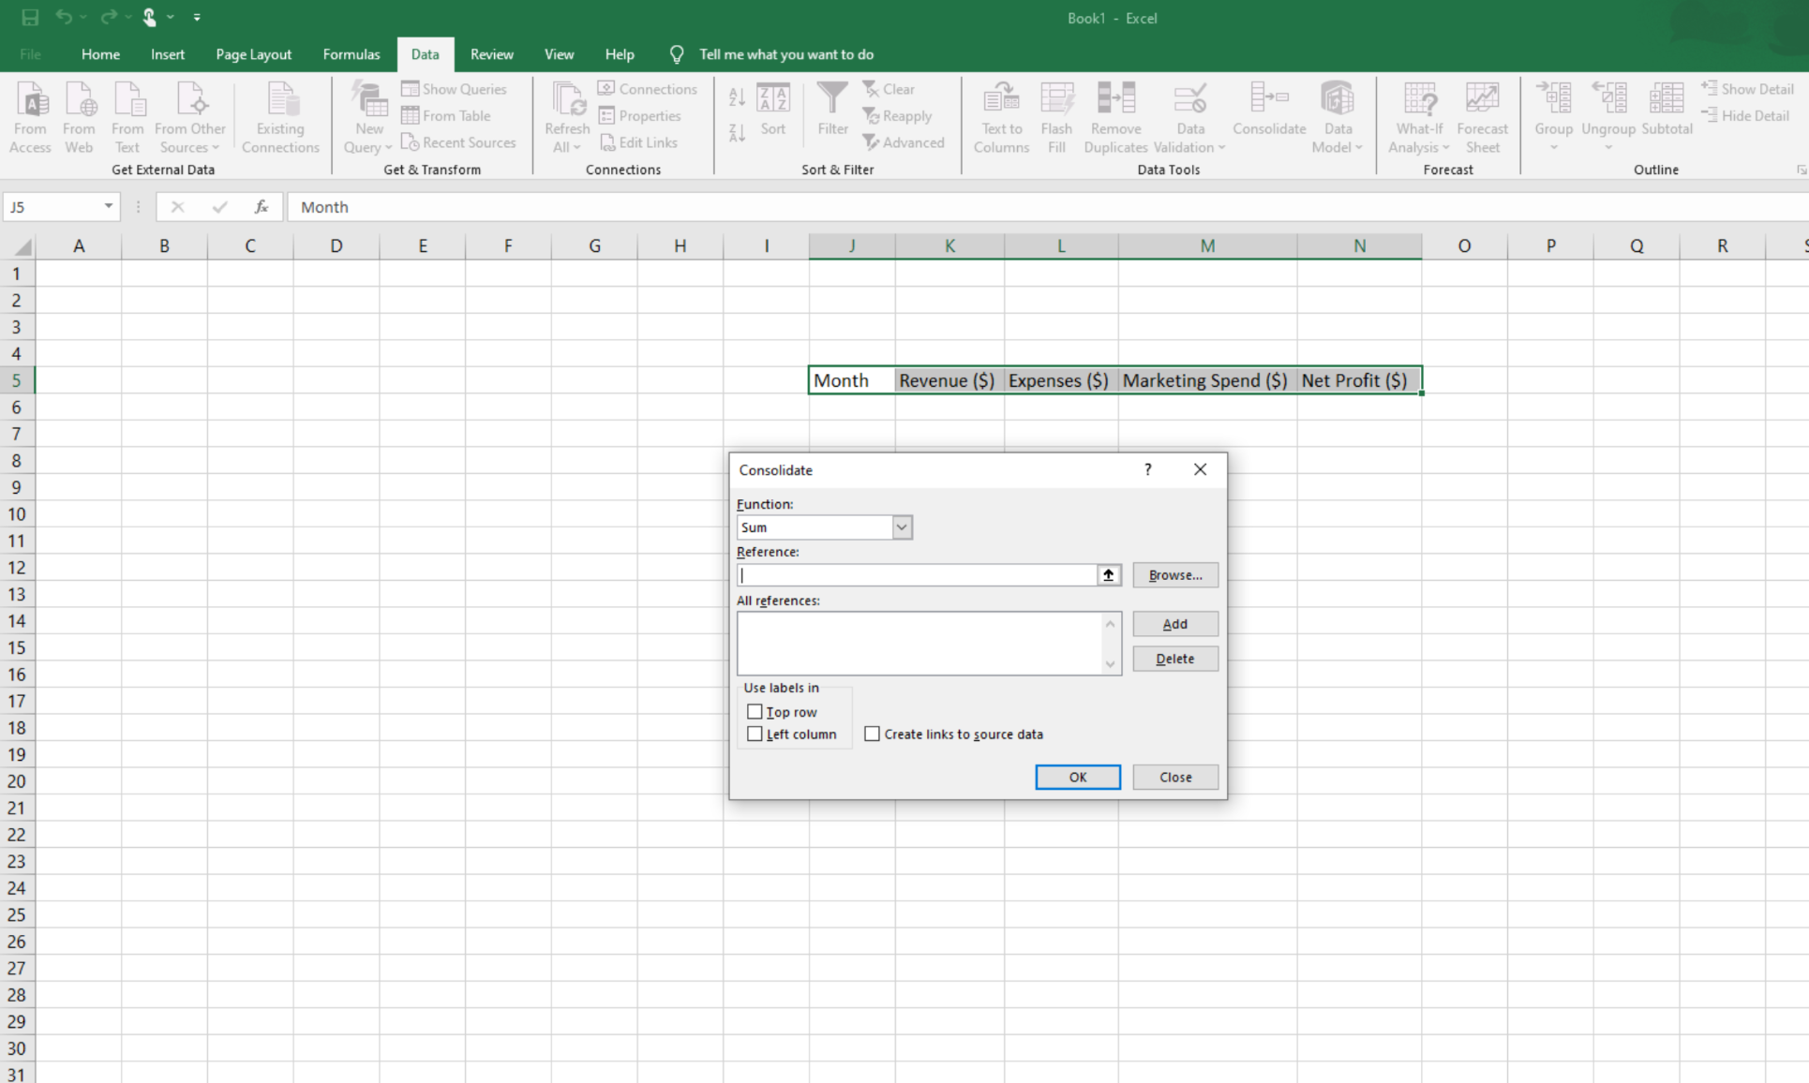Import data From Web
1809x1083 pixels.
pos(79,118)
